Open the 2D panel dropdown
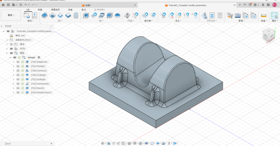The width and height of the screenshot is (280, 146). pos(60,21)
